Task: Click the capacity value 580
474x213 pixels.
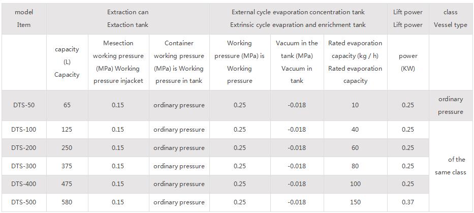Action: 67,202
